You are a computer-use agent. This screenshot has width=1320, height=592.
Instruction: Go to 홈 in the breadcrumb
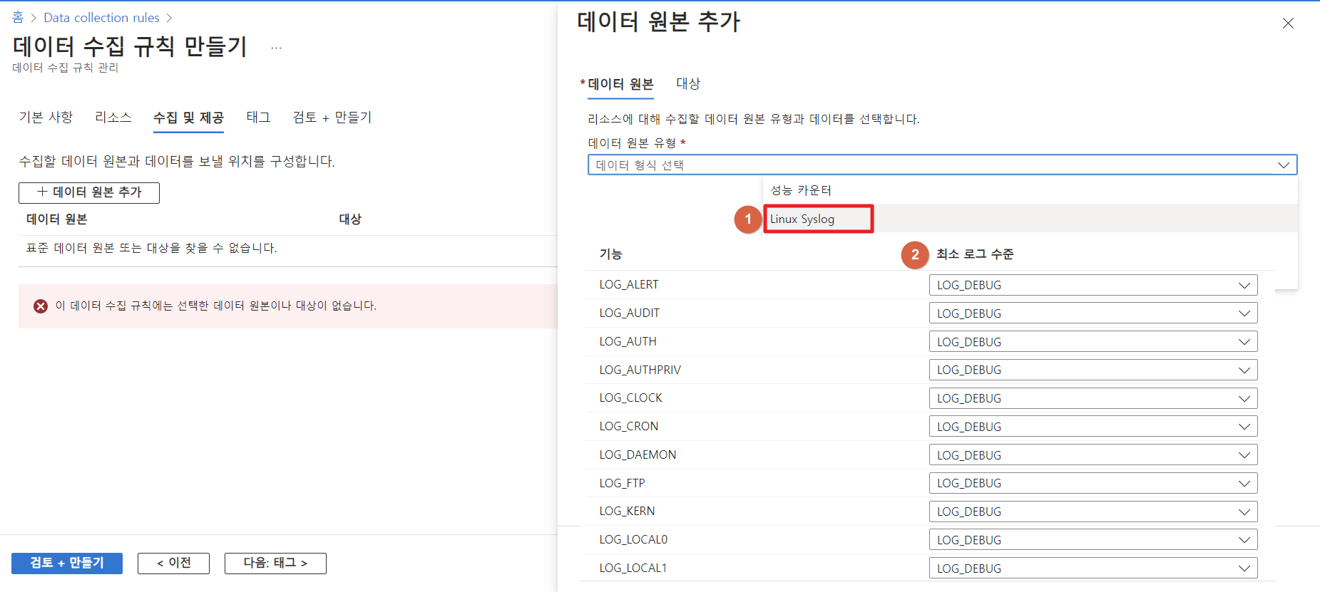18,18
